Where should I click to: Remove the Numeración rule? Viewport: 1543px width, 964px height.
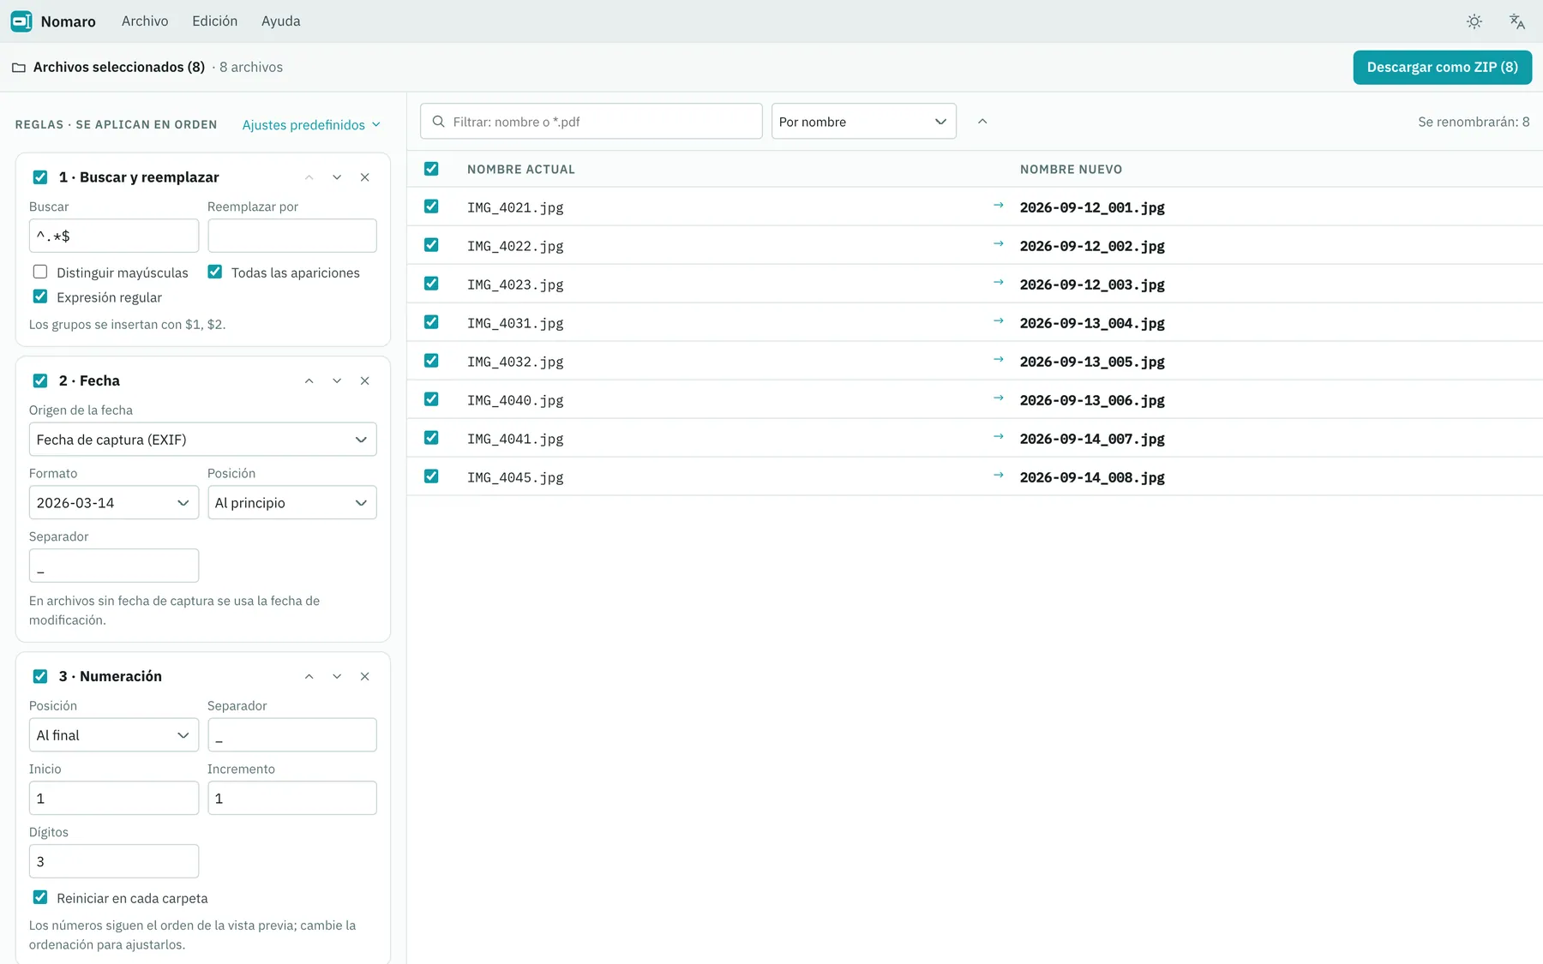(x=365, y=676)
